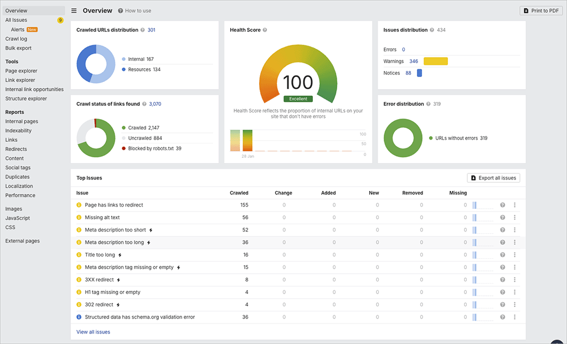Click the hamburger menu icon beside Overview title

(74, 10)
